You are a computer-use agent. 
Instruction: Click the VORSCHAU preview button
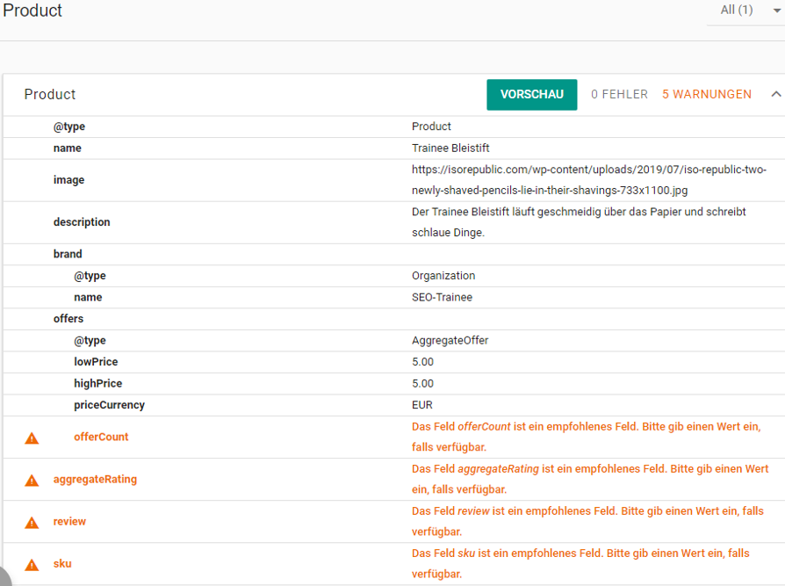click(x=532, y=95)
